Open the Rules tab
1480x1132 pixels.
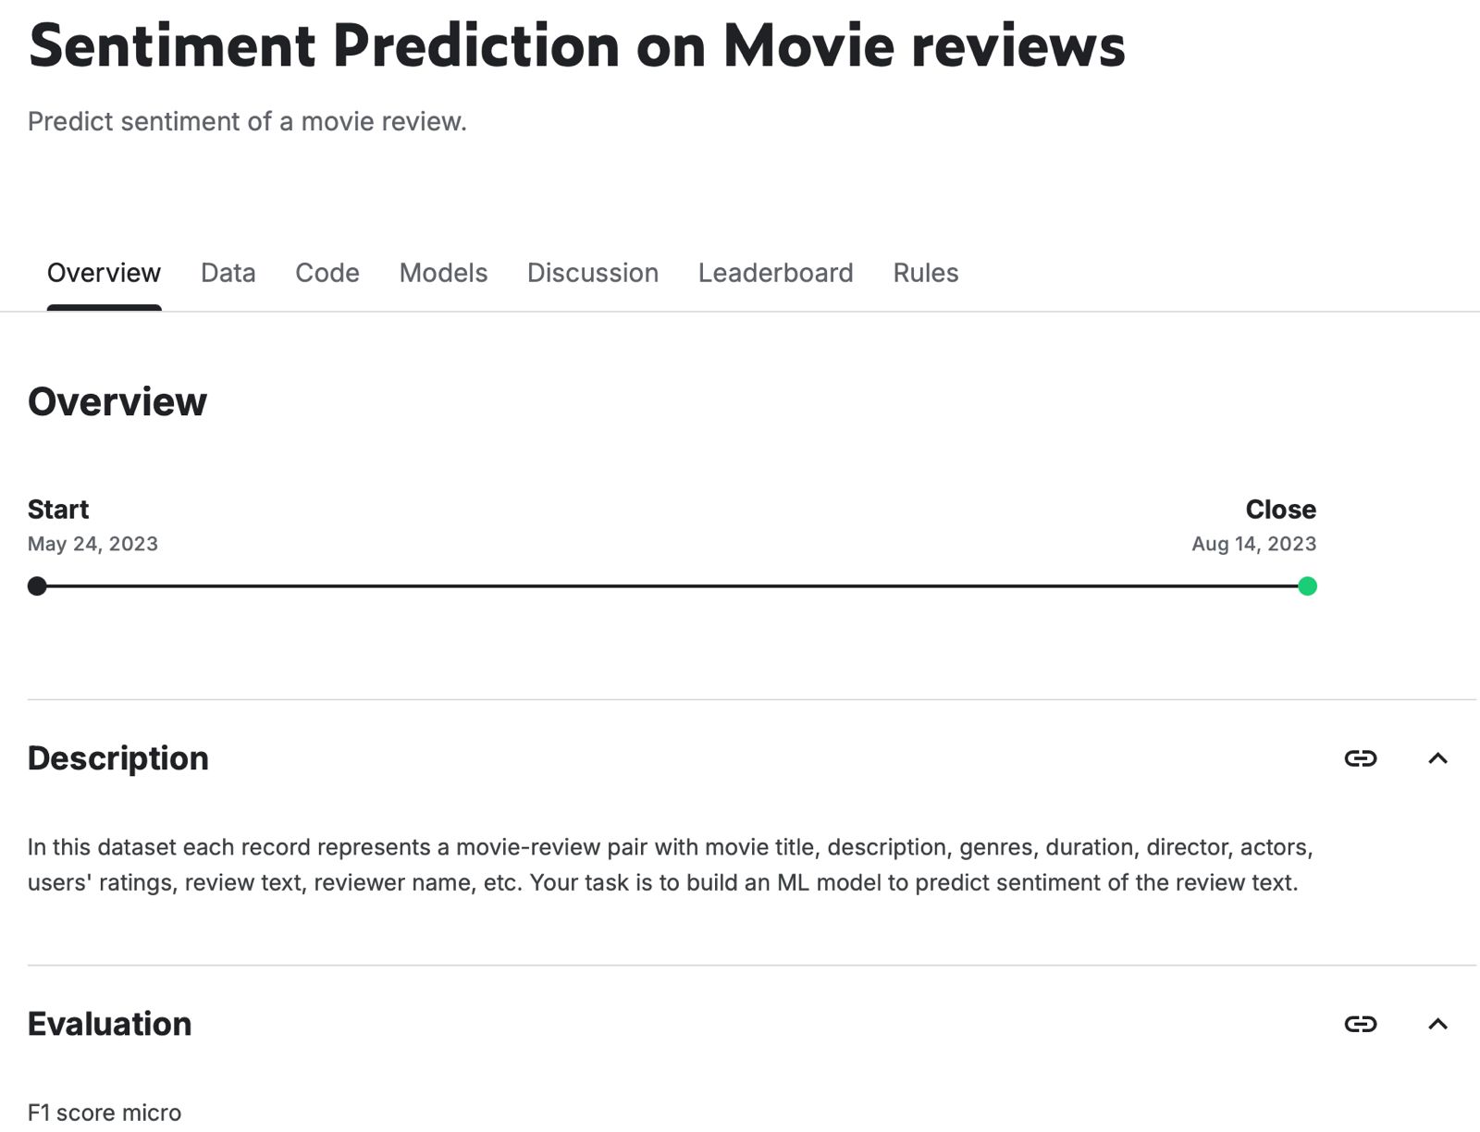point(924,273)
